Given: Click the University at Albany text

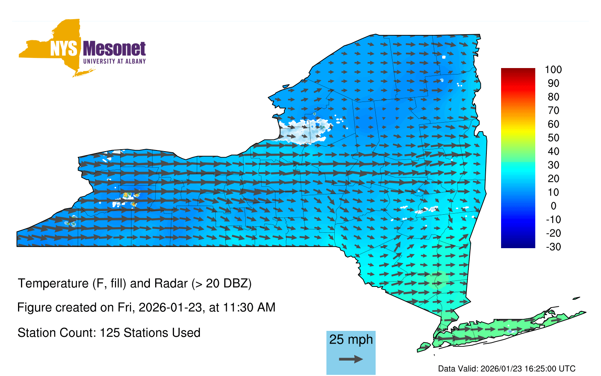Looking at the screenshot, I should (x=114, y=61).
